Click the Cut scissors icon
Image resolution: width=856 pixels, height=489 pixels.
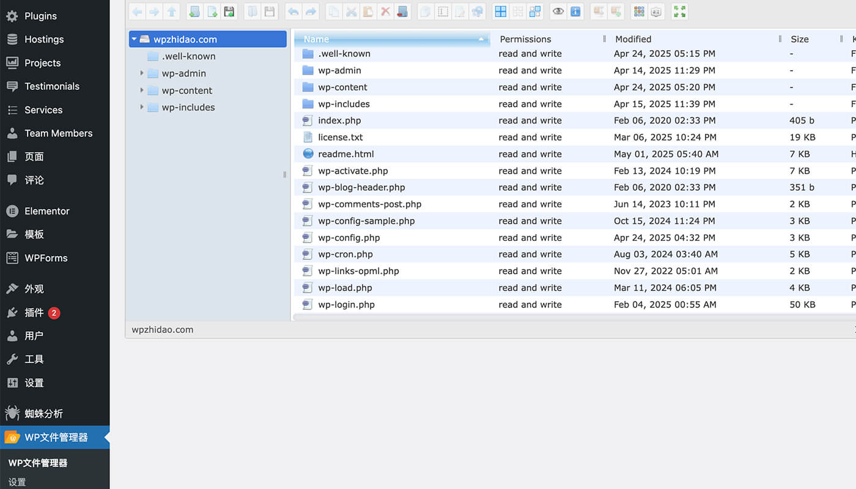pos(351,11)
